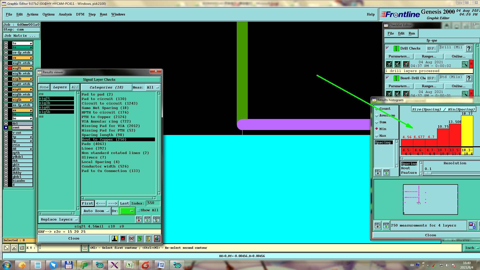
Task: Click Close button in Results histogram
Action: (430, 235)
